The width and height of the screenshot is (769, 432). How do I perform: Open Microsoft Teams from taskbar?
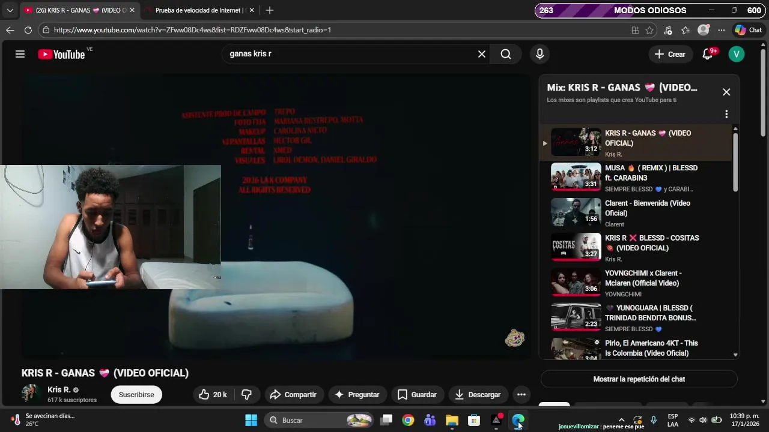(x=430, y=420)
